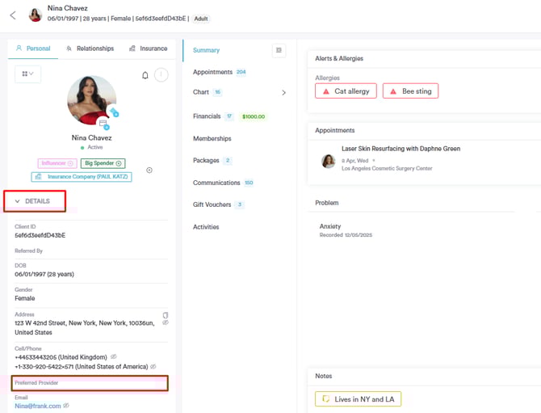Toggle visibility of the email address
Image resolution: width=541 pixels, height=413 pixels.
(66, 406)
